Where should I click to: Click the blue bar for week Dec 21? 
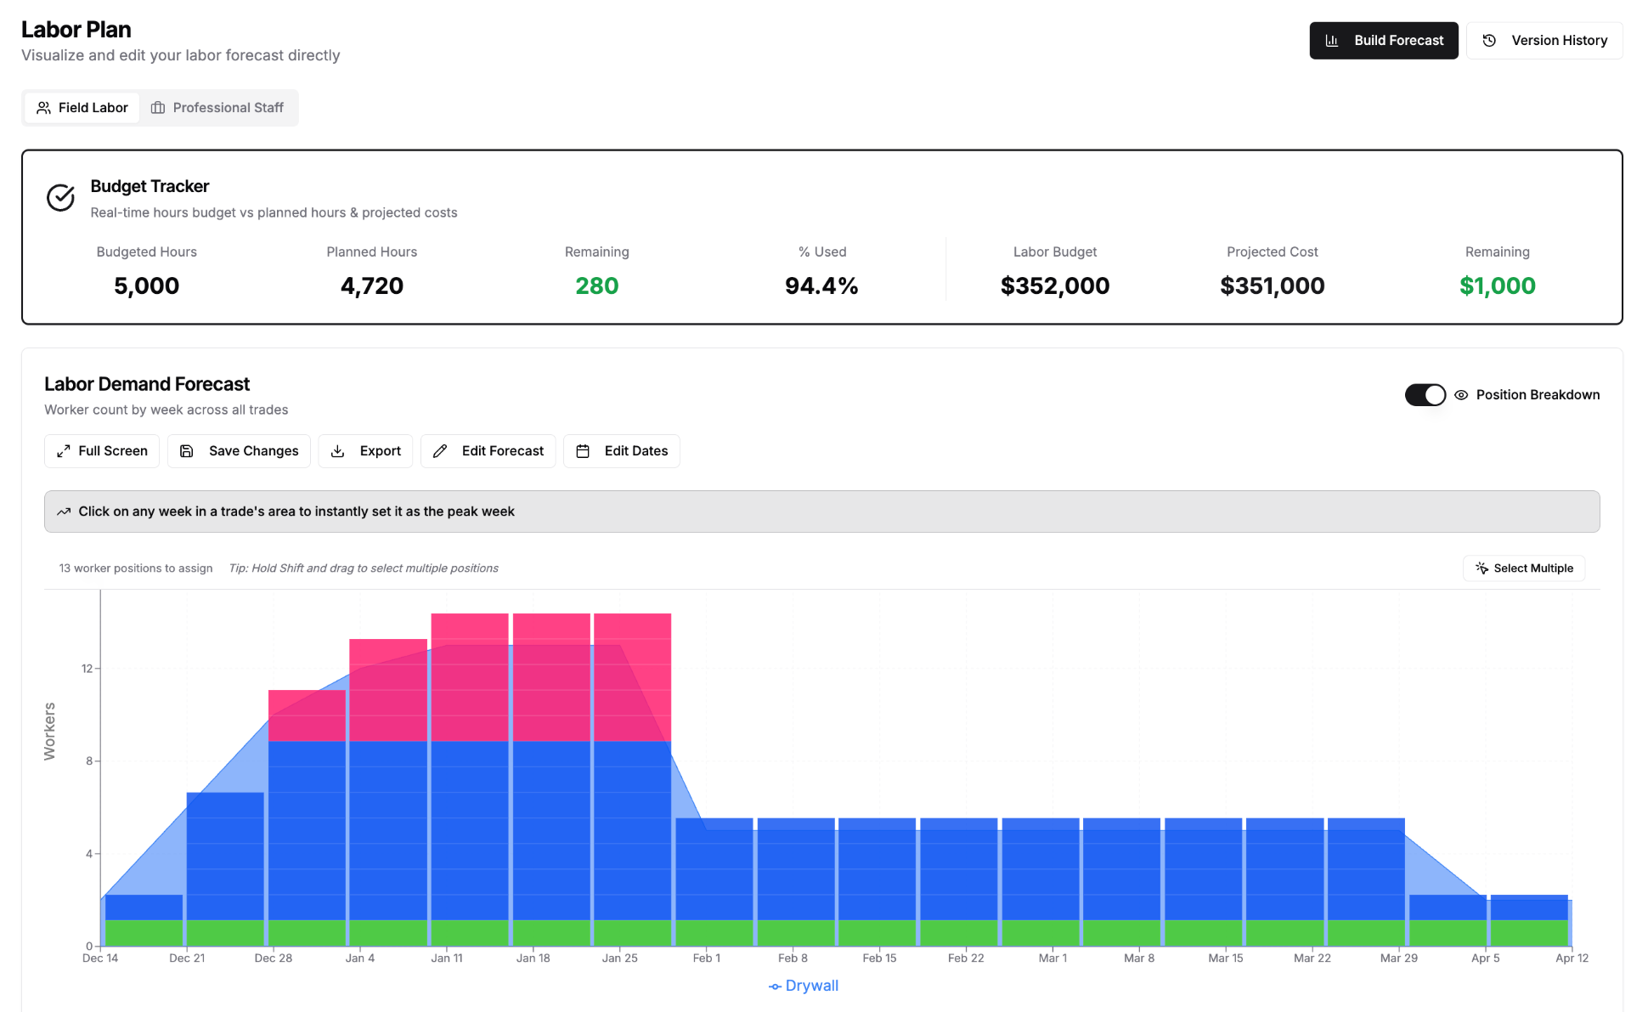(x=225, y=857)
